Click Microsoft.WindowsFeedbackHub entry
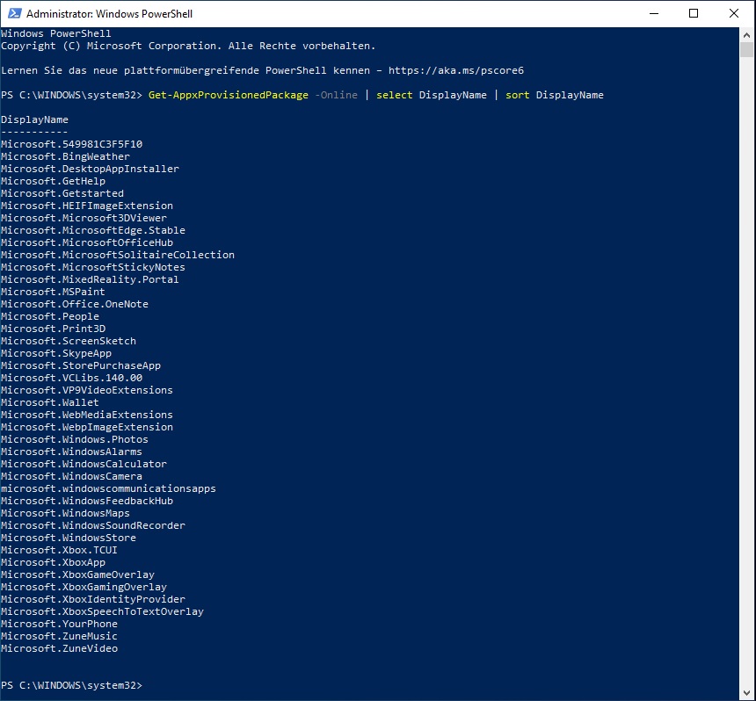This screenshot has height=701, width=756. click(87, 501)
